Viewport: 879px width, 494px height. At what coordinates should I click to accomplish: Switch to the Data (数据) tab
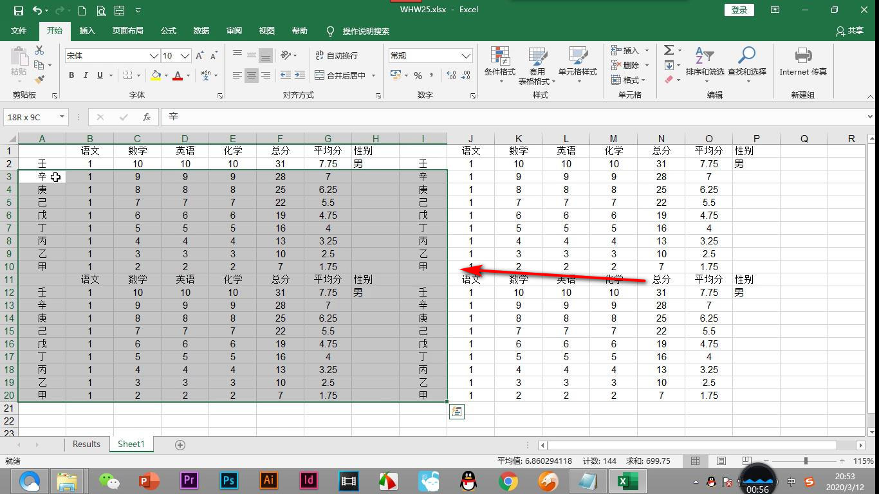point(201,31)
